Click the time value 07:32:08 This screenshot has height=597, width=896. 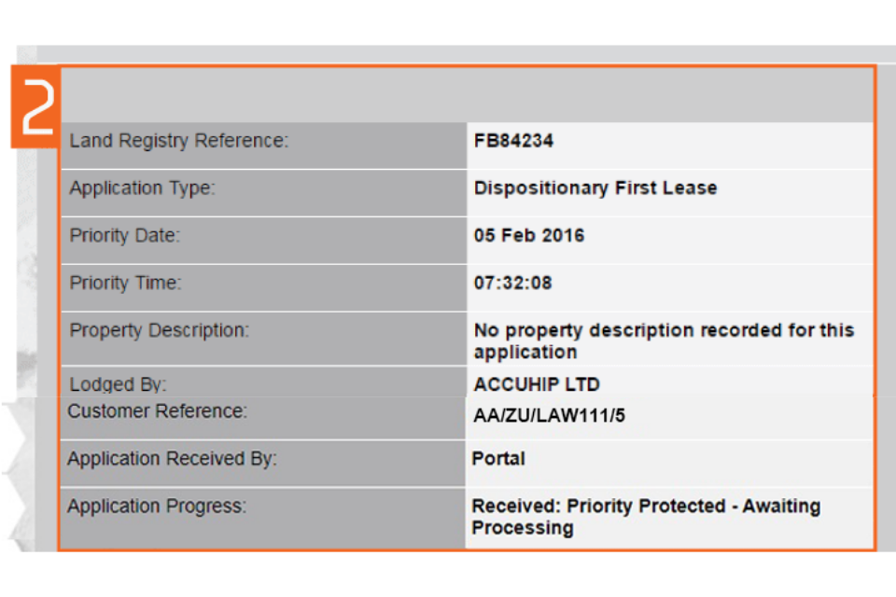click(x=512, y=283)
